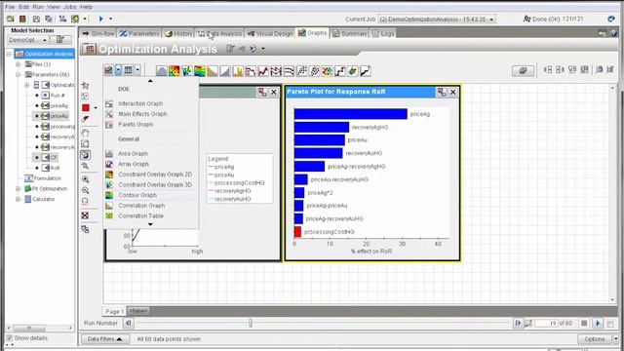
Task: Select Optimization Analysis in the tree
Action: pyautogui.click(x=44, y=54)
